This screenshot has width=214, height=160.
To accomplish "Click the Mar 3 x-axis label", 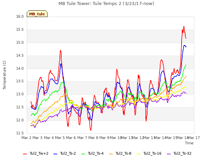I will click(37, 138).
